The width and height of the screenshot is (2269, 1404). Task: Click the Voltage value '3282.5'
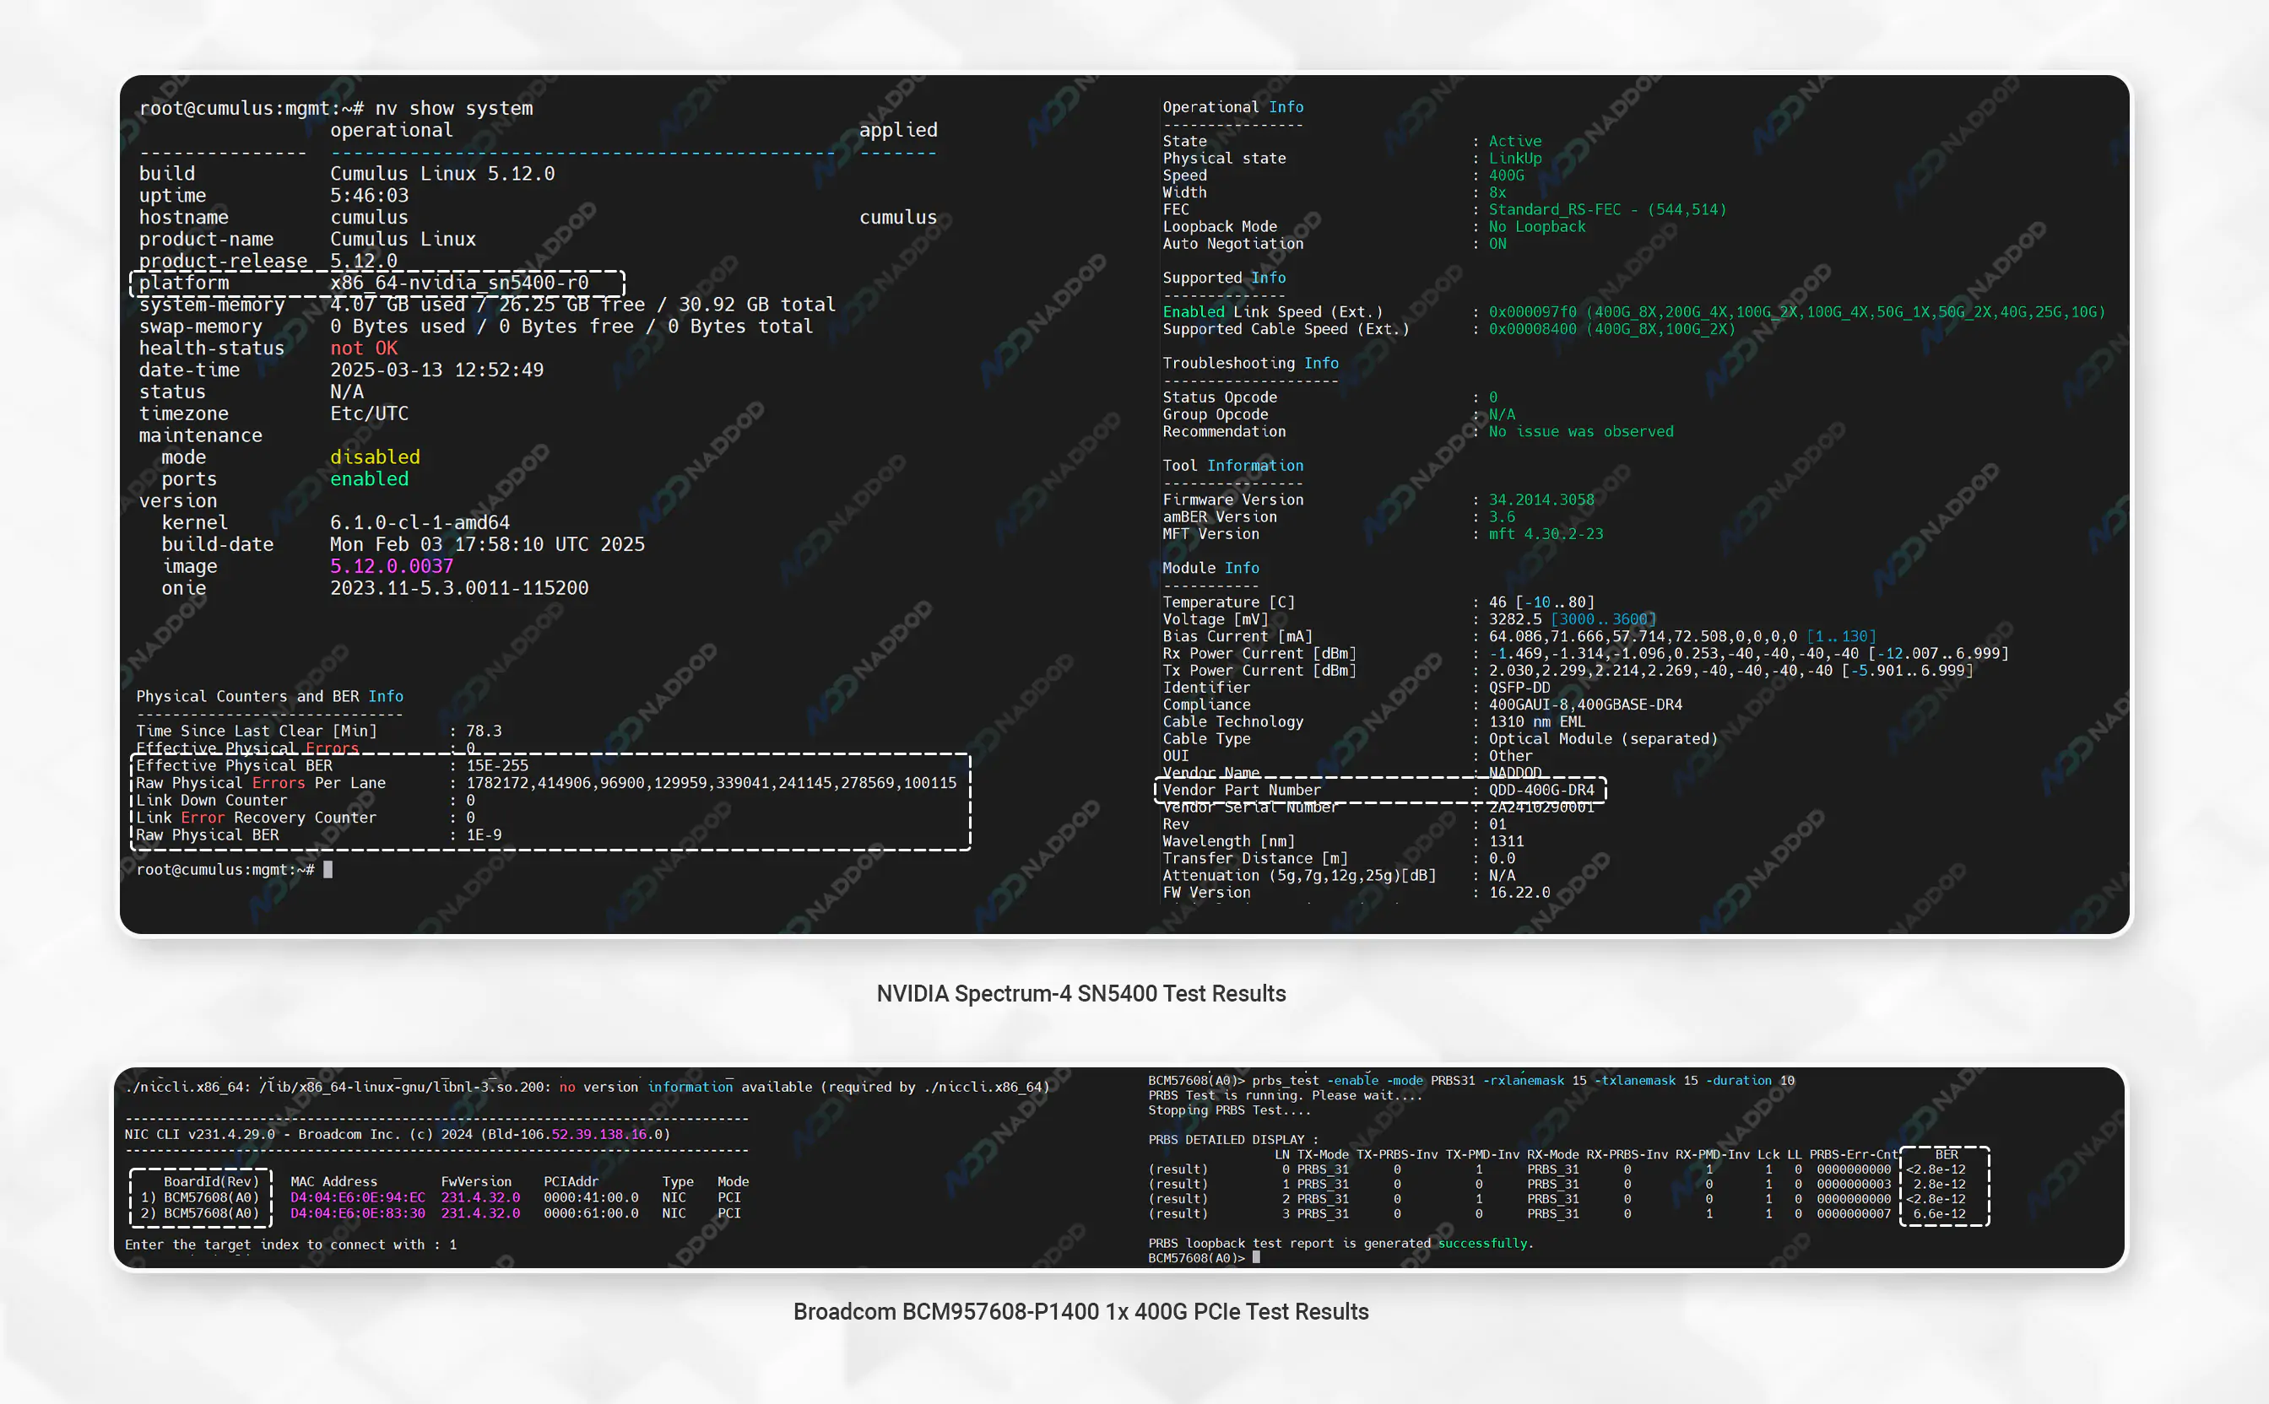point(1515,619)
